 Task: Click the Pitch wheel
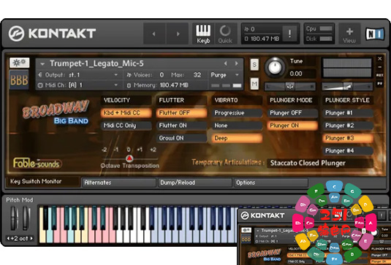14,218
